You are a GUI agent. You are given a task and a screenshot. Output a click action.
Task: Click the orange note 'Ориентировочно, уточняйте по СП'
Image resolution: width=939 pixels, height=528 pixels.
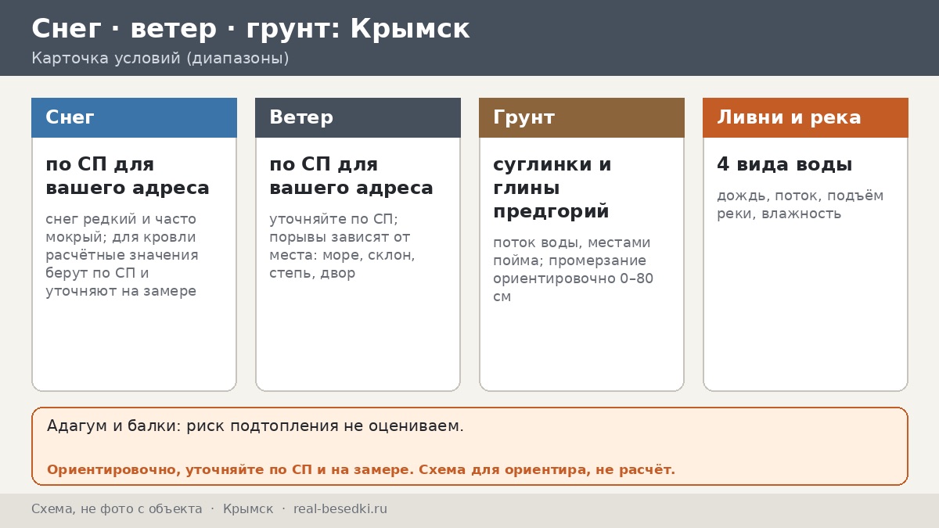point(230,470)
